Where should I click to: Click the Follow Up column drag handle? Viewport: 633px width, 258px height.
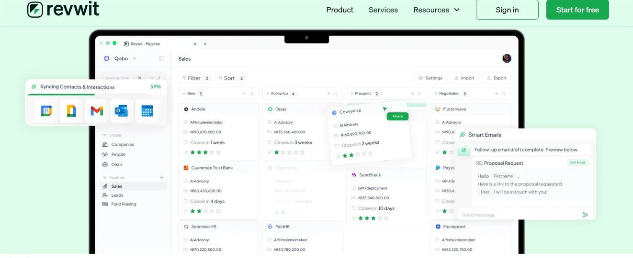(336, 94)
